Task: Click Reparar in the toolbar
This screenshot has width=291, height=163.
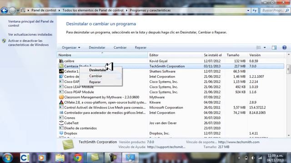Action: pos(140,48)
